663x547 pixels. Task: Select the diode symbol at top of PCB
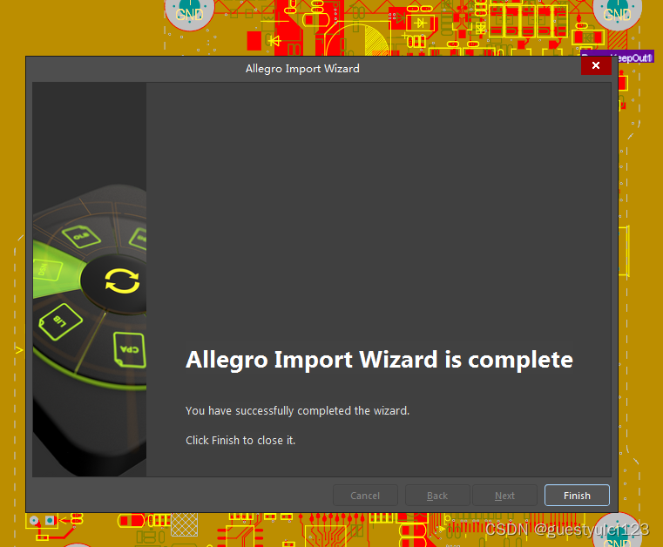420,23
